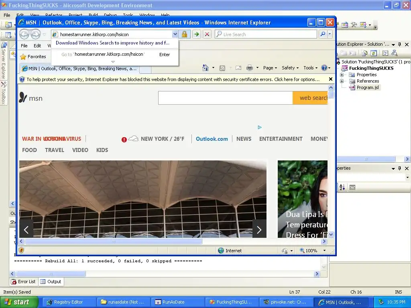
Task: Dismiss the security information bar
Action: pyautogui.click(x=331, y=79)
